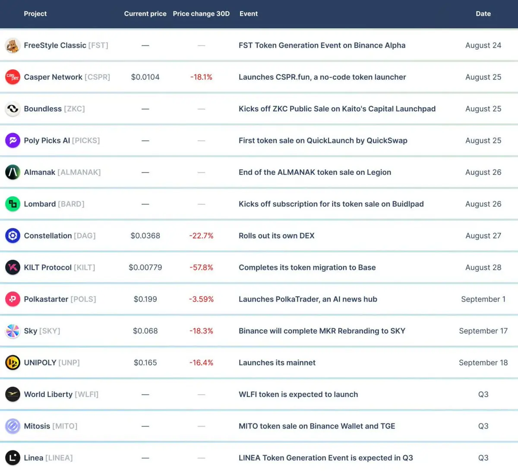Screen dimensions: 518x471
Task: Click the Constellation blue logo icon
Action: tap(13, 236)
